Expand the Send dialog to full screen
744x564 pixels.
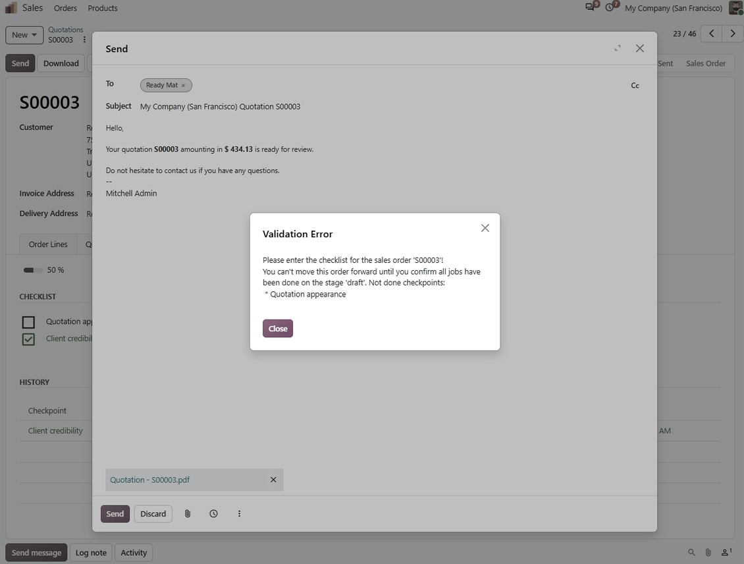[618, 48]
